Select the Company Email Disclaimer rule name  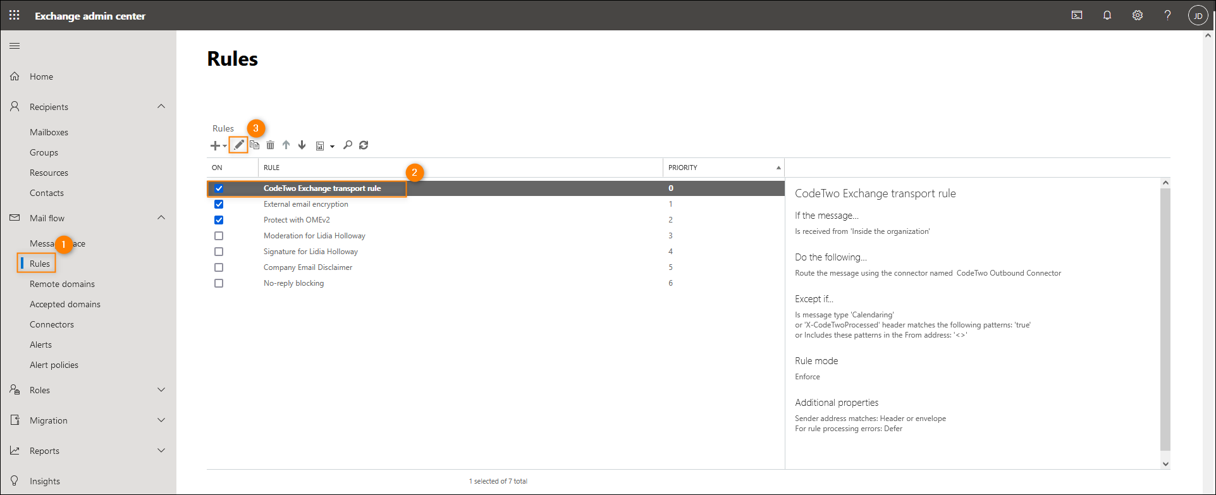(308, 267)
